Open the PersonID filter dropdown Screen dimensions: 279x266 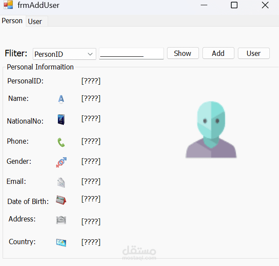click(64, 54)
